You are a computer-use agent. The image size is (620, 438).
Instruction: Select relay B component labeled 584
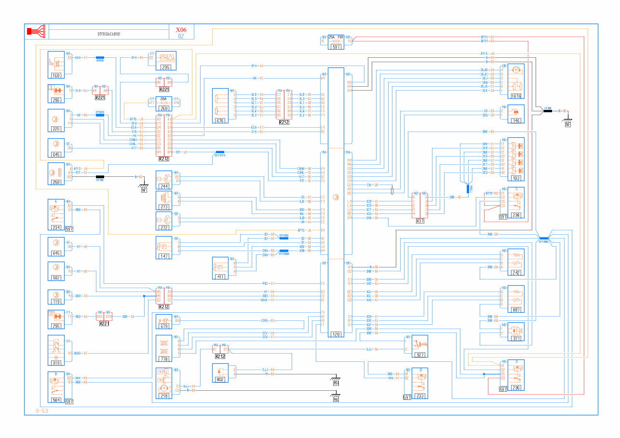(56, 387)
